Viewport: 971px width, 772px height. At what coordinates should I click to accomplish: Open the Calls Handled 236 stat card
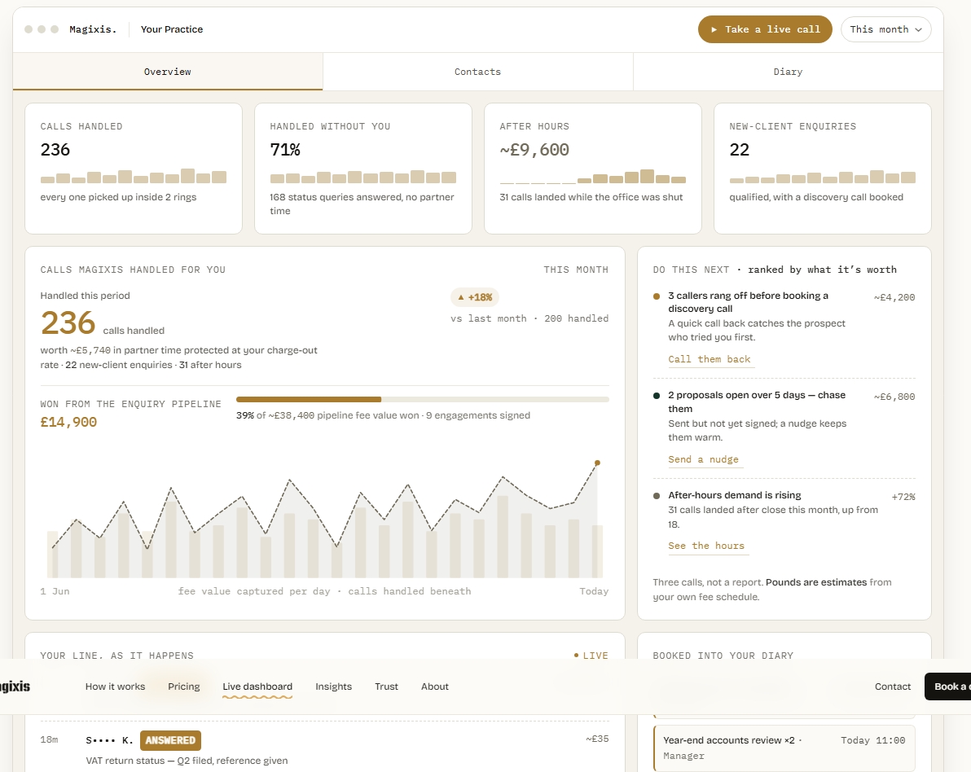[133, 169]
